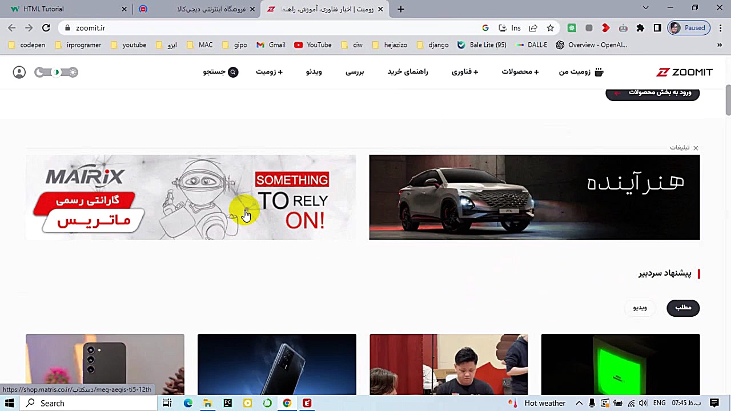Select the مطلب filter pill

point(683,308)
